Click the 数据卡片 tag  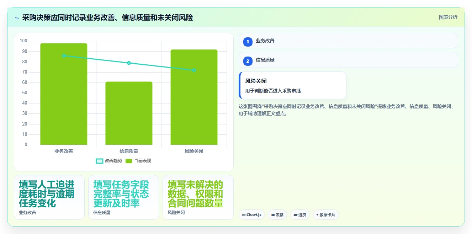(x=326, y=215)
